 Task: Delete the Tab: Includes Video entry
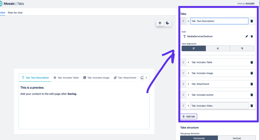[x=252, y=106]
